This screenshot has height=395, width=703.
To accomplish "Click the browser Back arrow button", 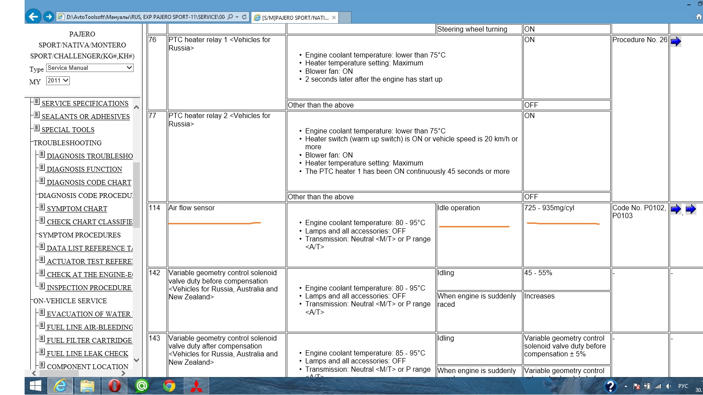I will point(33,17).
